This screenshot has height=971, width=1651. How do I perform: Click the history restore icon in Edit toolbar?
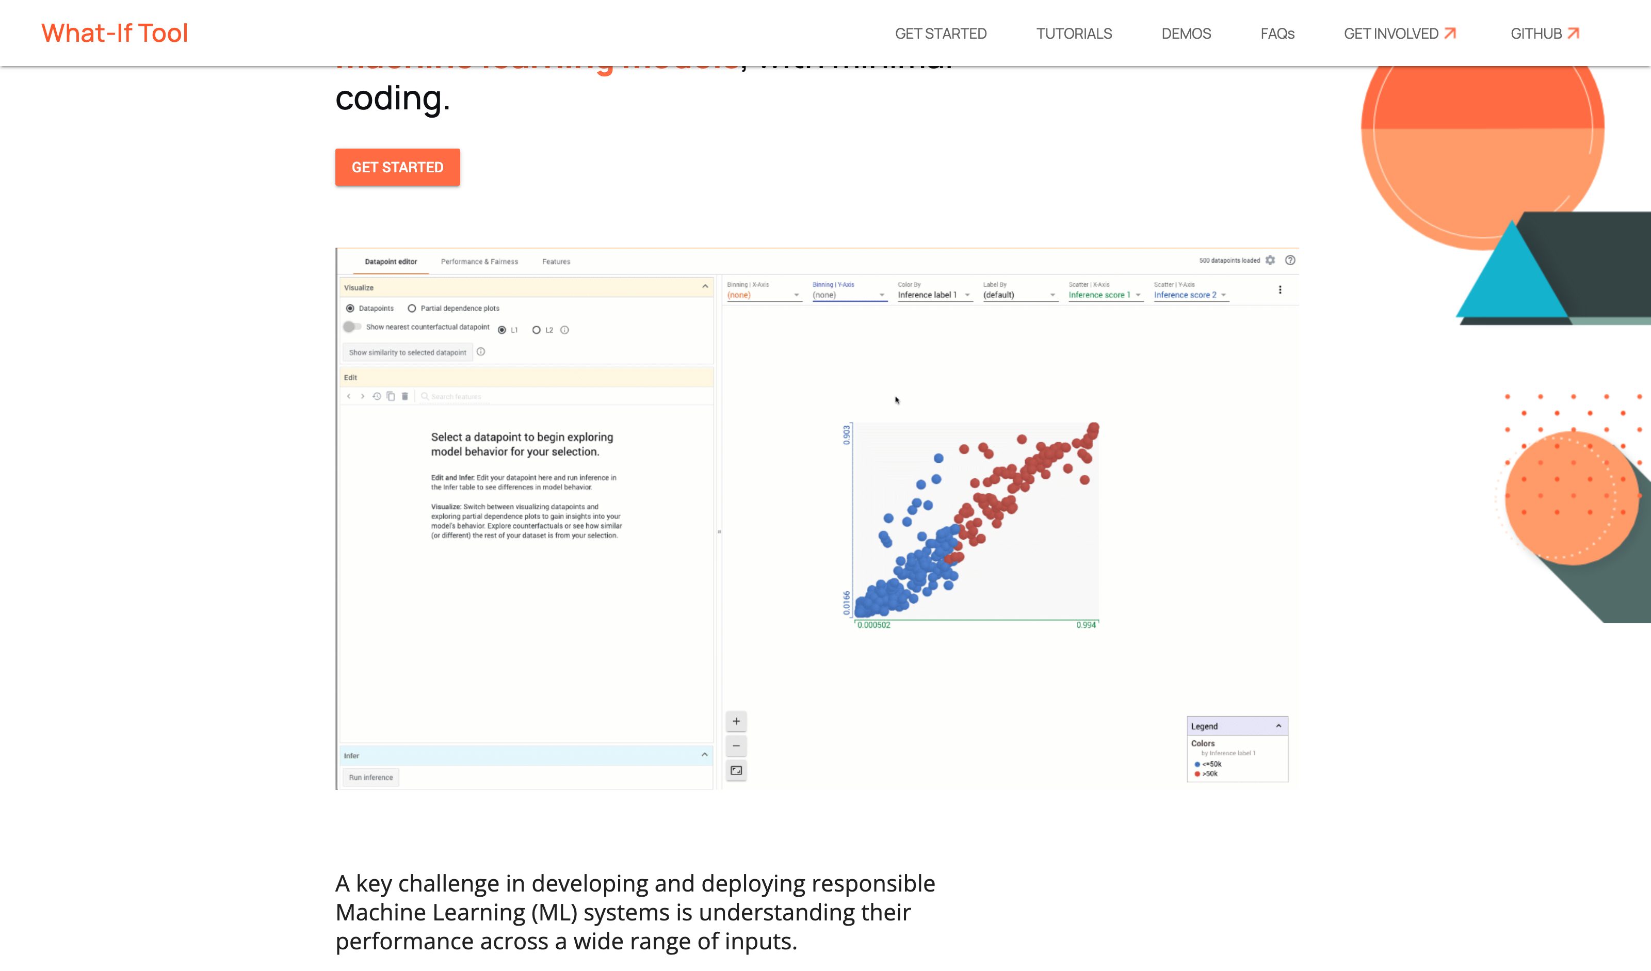(x=377, y=396)
